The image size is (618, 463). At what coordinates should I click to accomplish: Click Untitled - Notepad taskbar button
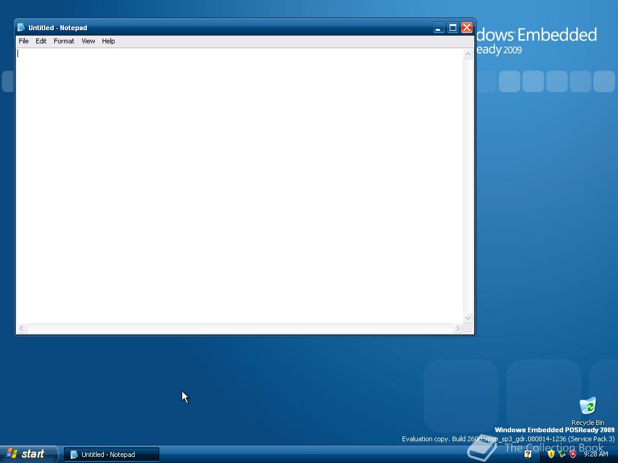tap(112, 455)
